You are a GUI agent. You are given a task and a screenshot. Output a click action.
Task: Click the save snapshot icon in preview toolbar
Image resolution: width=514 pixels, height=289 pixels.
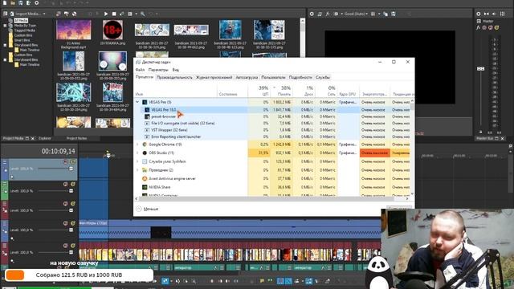tap(394, 14)
